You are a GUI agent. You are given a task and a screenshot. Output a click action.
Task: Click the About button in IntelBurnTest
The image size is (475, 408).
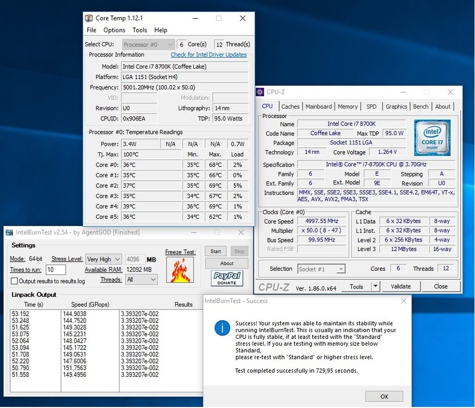(227, 263)
